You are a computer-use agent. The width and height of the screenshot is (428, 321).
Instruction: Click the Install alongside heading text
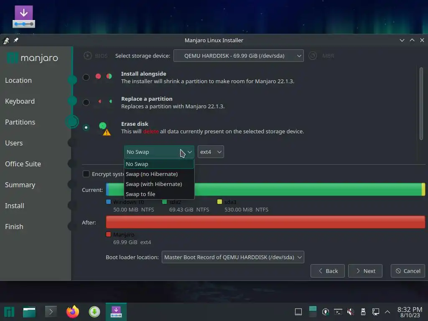pos(144,74)
